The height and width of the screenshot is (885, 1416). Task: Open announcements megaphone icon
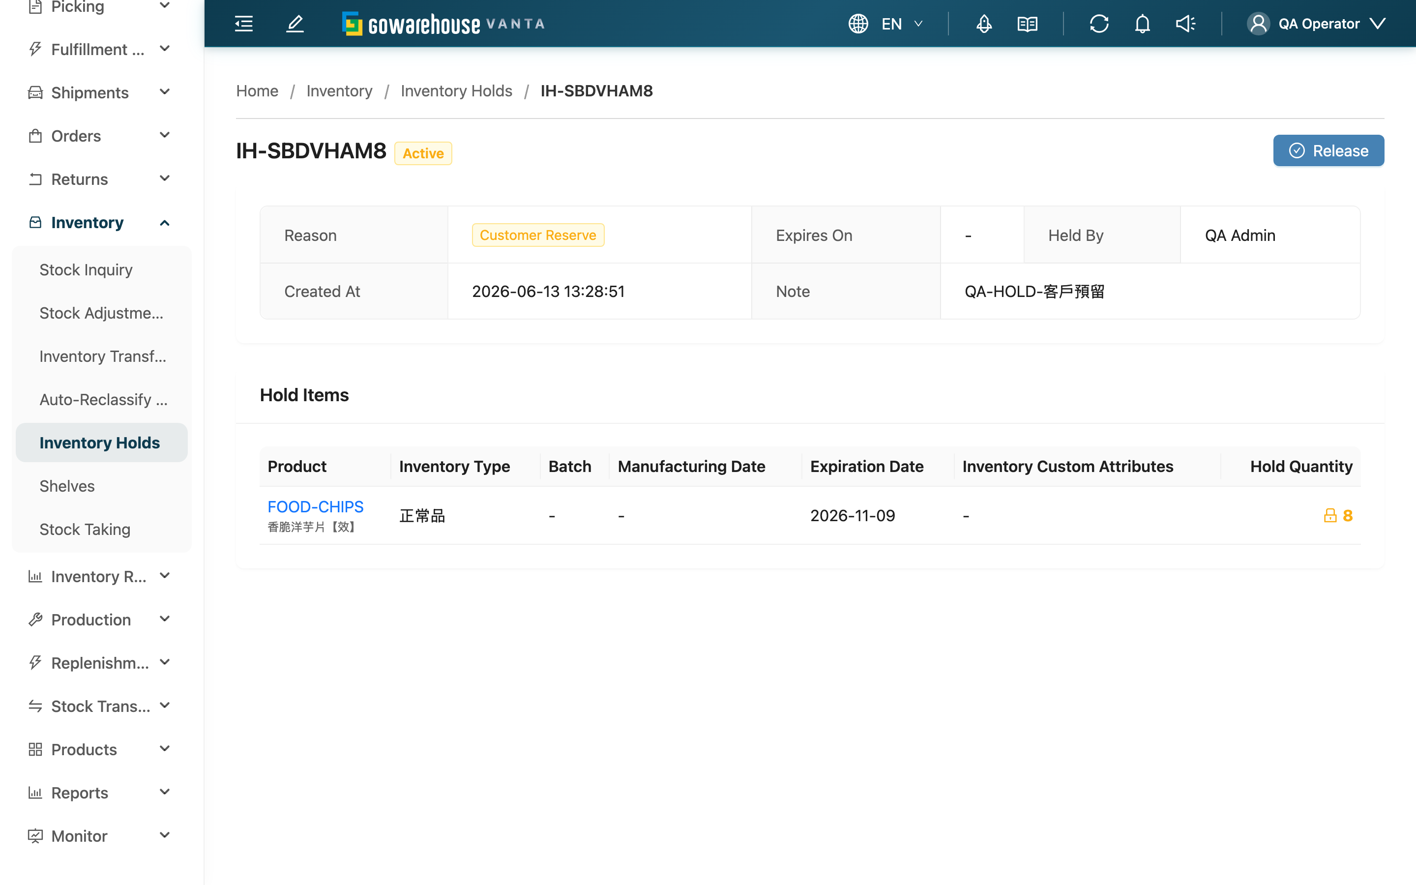pos(1185,24)
